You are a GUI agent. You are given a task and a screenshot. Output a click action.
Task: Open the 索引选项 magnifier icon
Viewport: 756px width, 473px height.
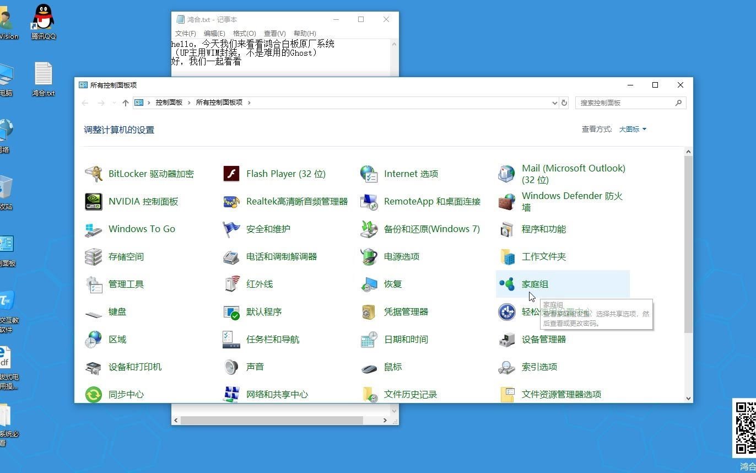pyautogui.click(x=507, y=367)
